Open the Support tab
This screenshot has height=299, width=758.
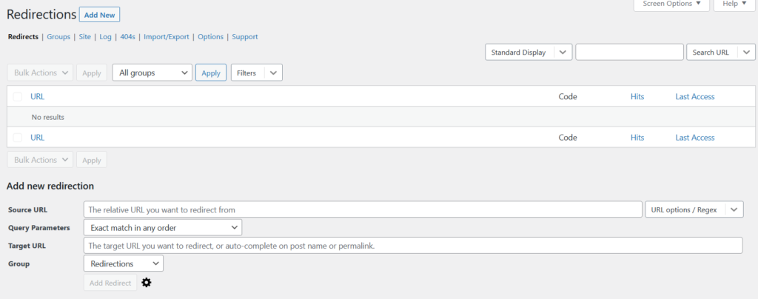[x=245, y=37]
